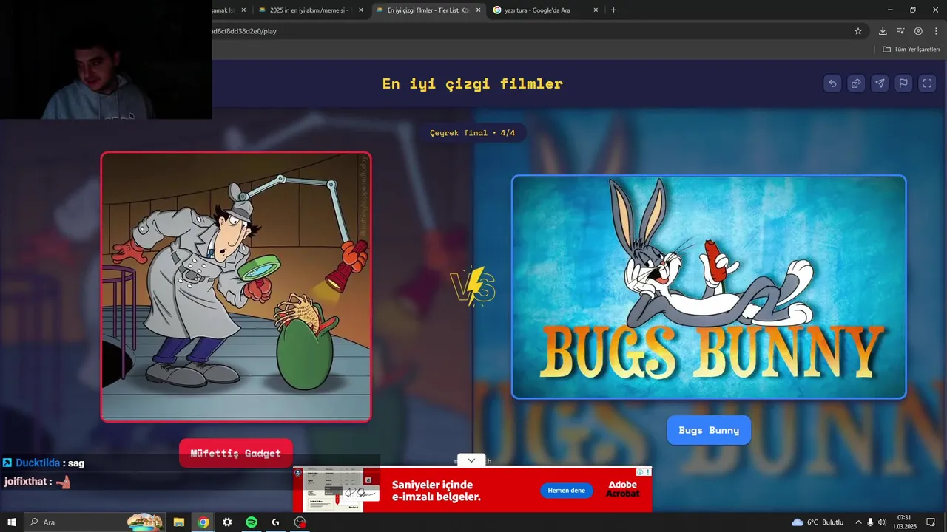Open Tüm Yer İşaretleri bookmarks folder
Viewport: 947px width, 532px height.
[911, 50]
